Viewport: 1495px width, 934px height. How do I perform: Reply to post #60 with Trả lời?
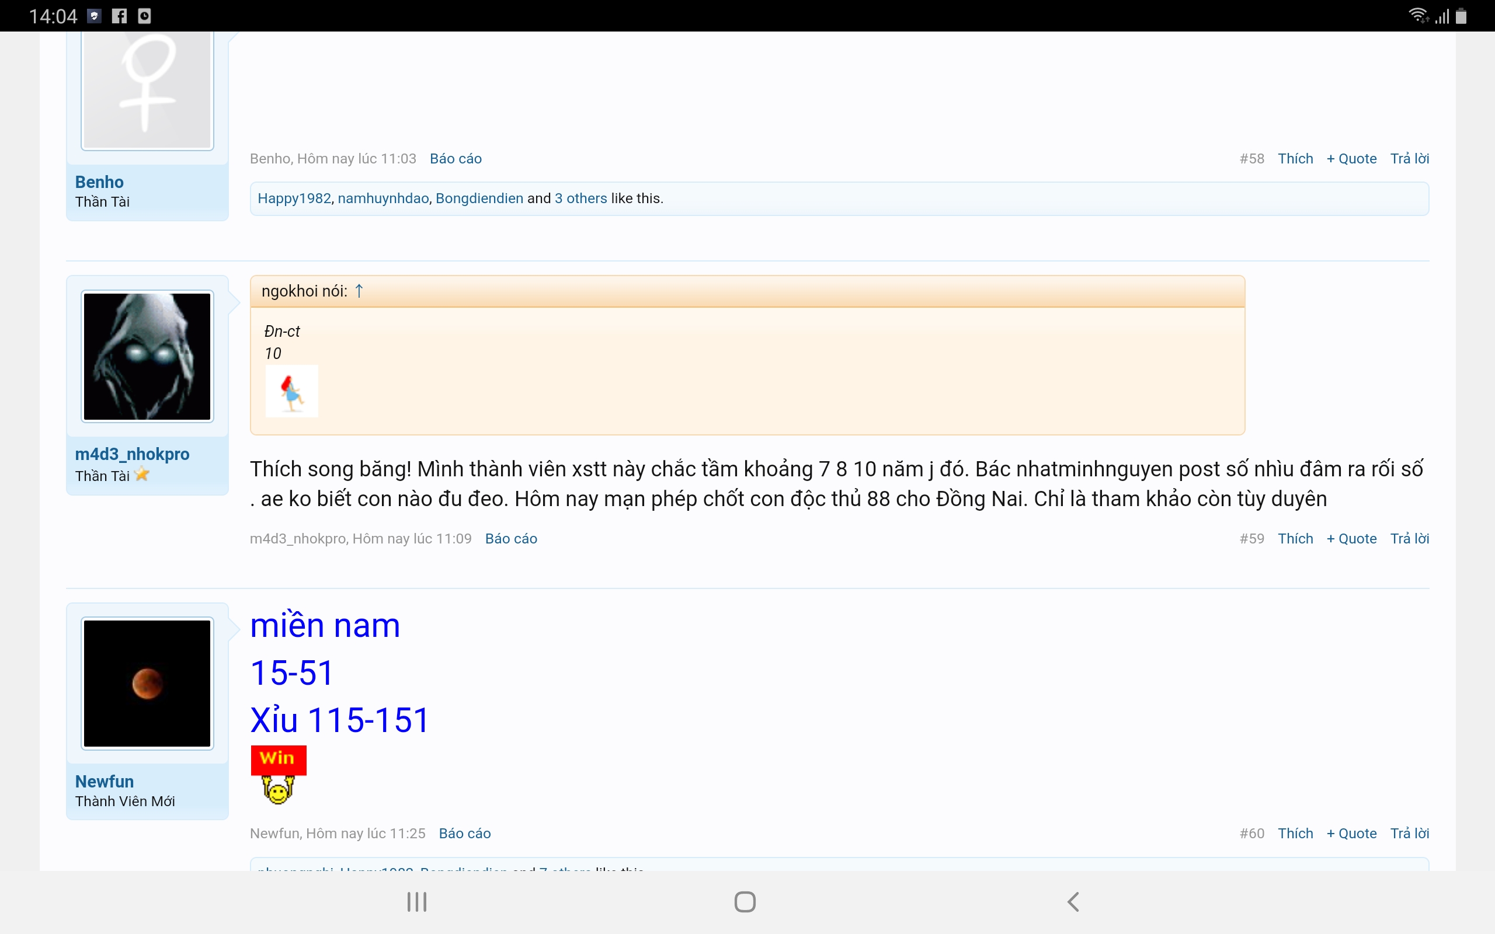1410,834
